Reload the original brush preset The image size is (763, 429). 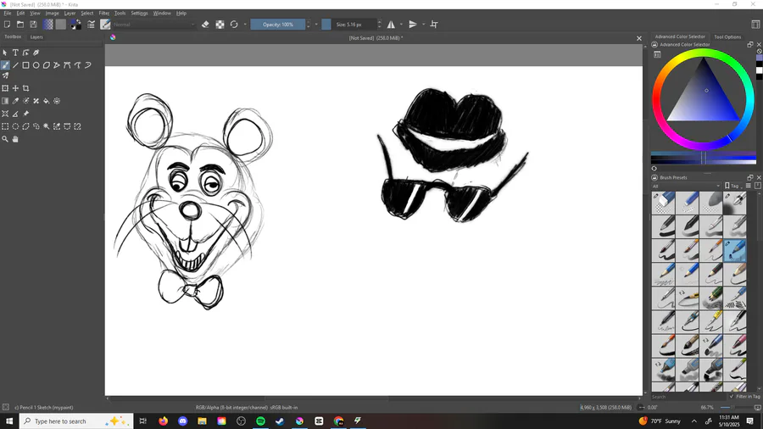click(x=234, y=25)
